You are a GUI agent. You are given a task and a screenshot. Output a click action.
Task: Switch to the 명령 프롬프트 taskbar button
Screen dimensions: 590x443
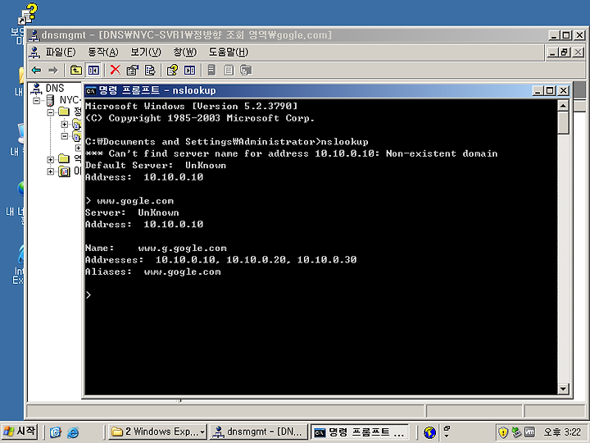pyautogui.click(x=360, y=432)
